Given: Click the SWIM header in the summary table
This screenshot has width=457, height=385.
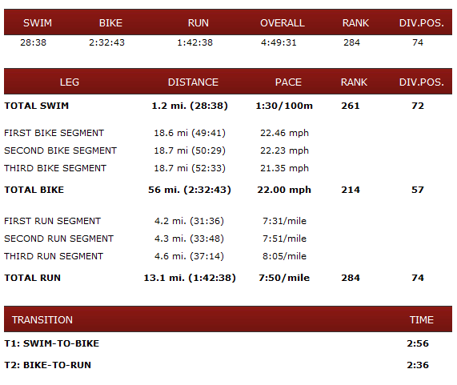Looking at the screenshot, I should click(38, 22).
